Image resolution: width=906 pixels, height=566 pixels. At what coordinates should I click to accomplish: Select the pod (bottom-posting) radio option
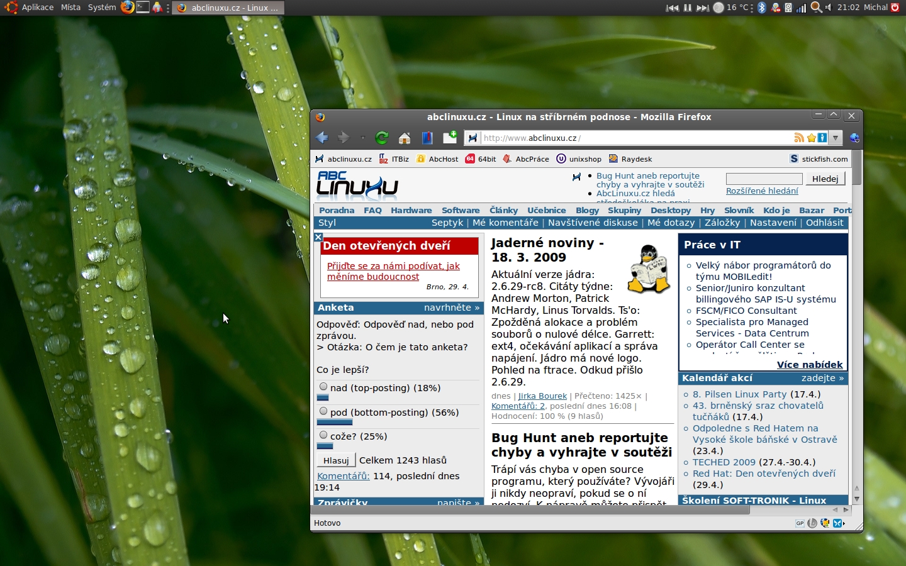click(x=323, y=411)
